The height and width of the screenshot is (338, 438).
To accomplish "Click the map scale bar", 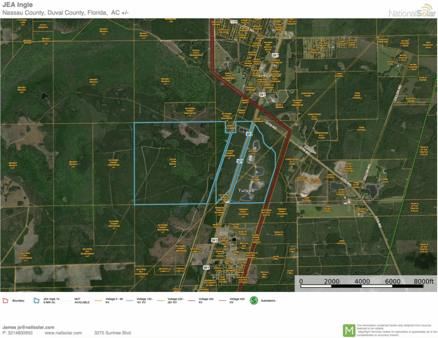I will click(x=366, y=286).
